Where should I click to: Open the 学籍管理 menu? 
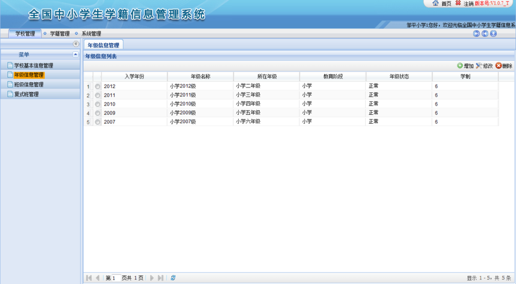(x=60, y=34)
